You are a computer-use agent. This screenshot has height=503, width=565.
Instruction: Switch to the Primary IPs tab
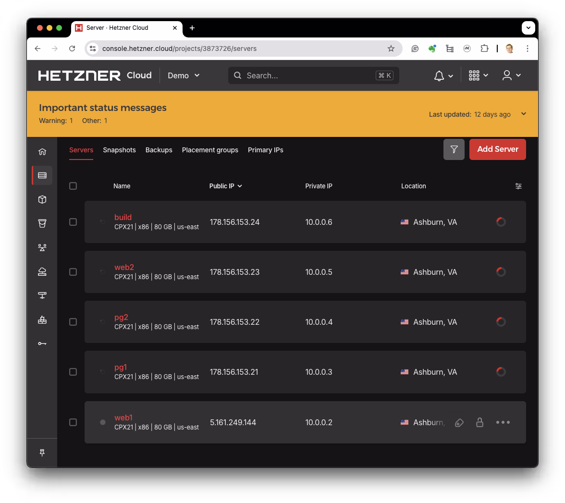click(x=265, y=150)
